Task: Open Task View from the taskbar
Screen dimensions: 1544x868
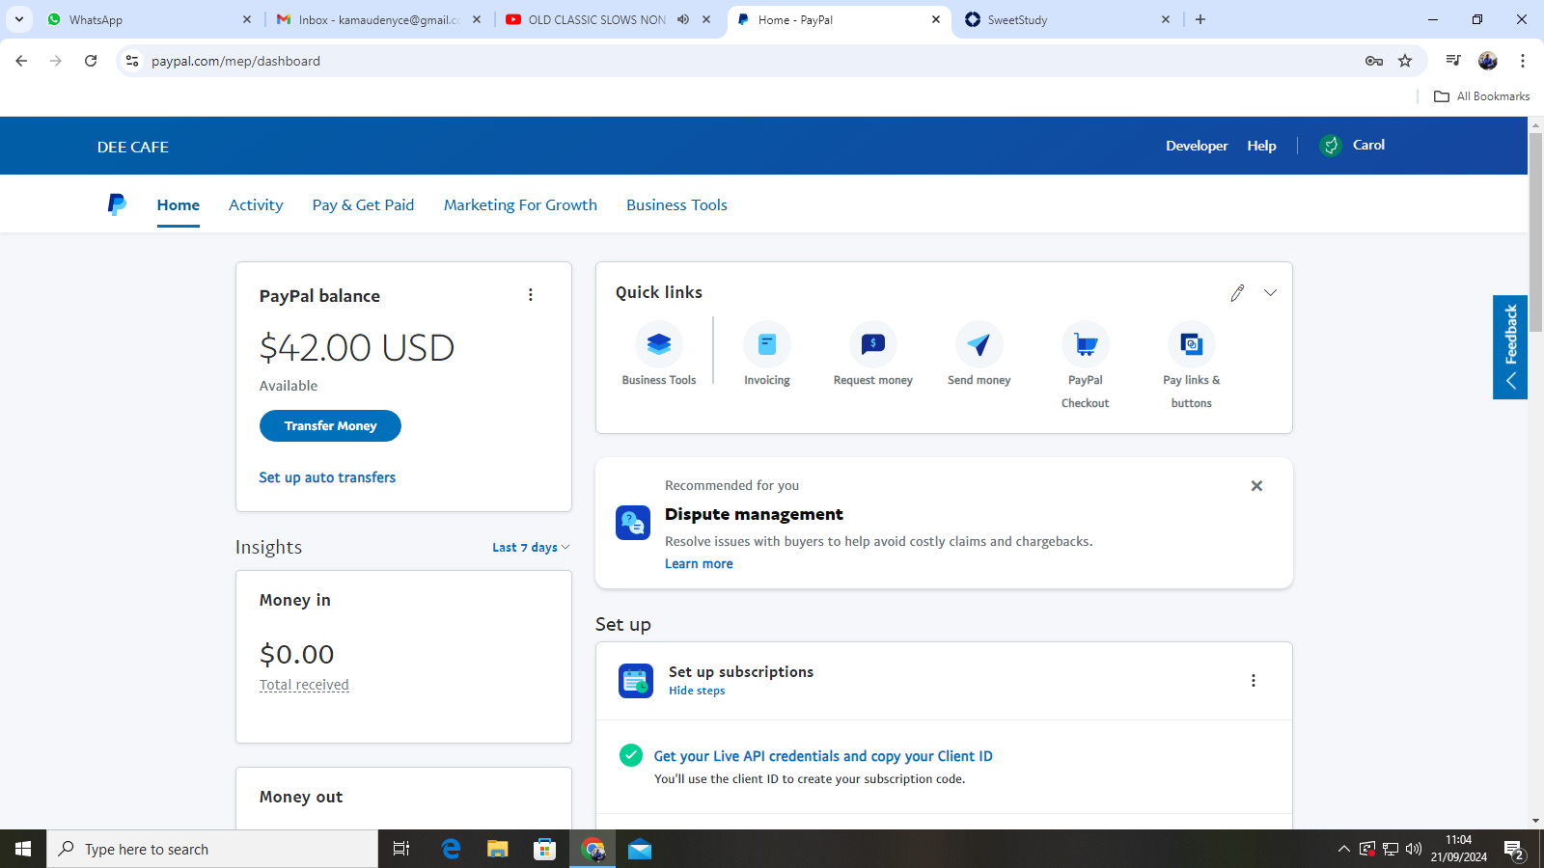Action: click(x=401, y=849)
